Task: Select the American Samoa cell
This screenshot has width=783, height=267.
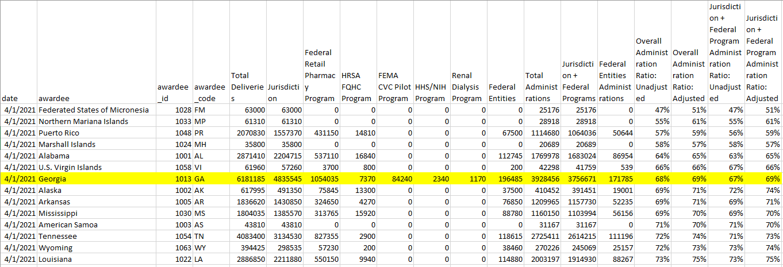Action: tap(96, 225)
